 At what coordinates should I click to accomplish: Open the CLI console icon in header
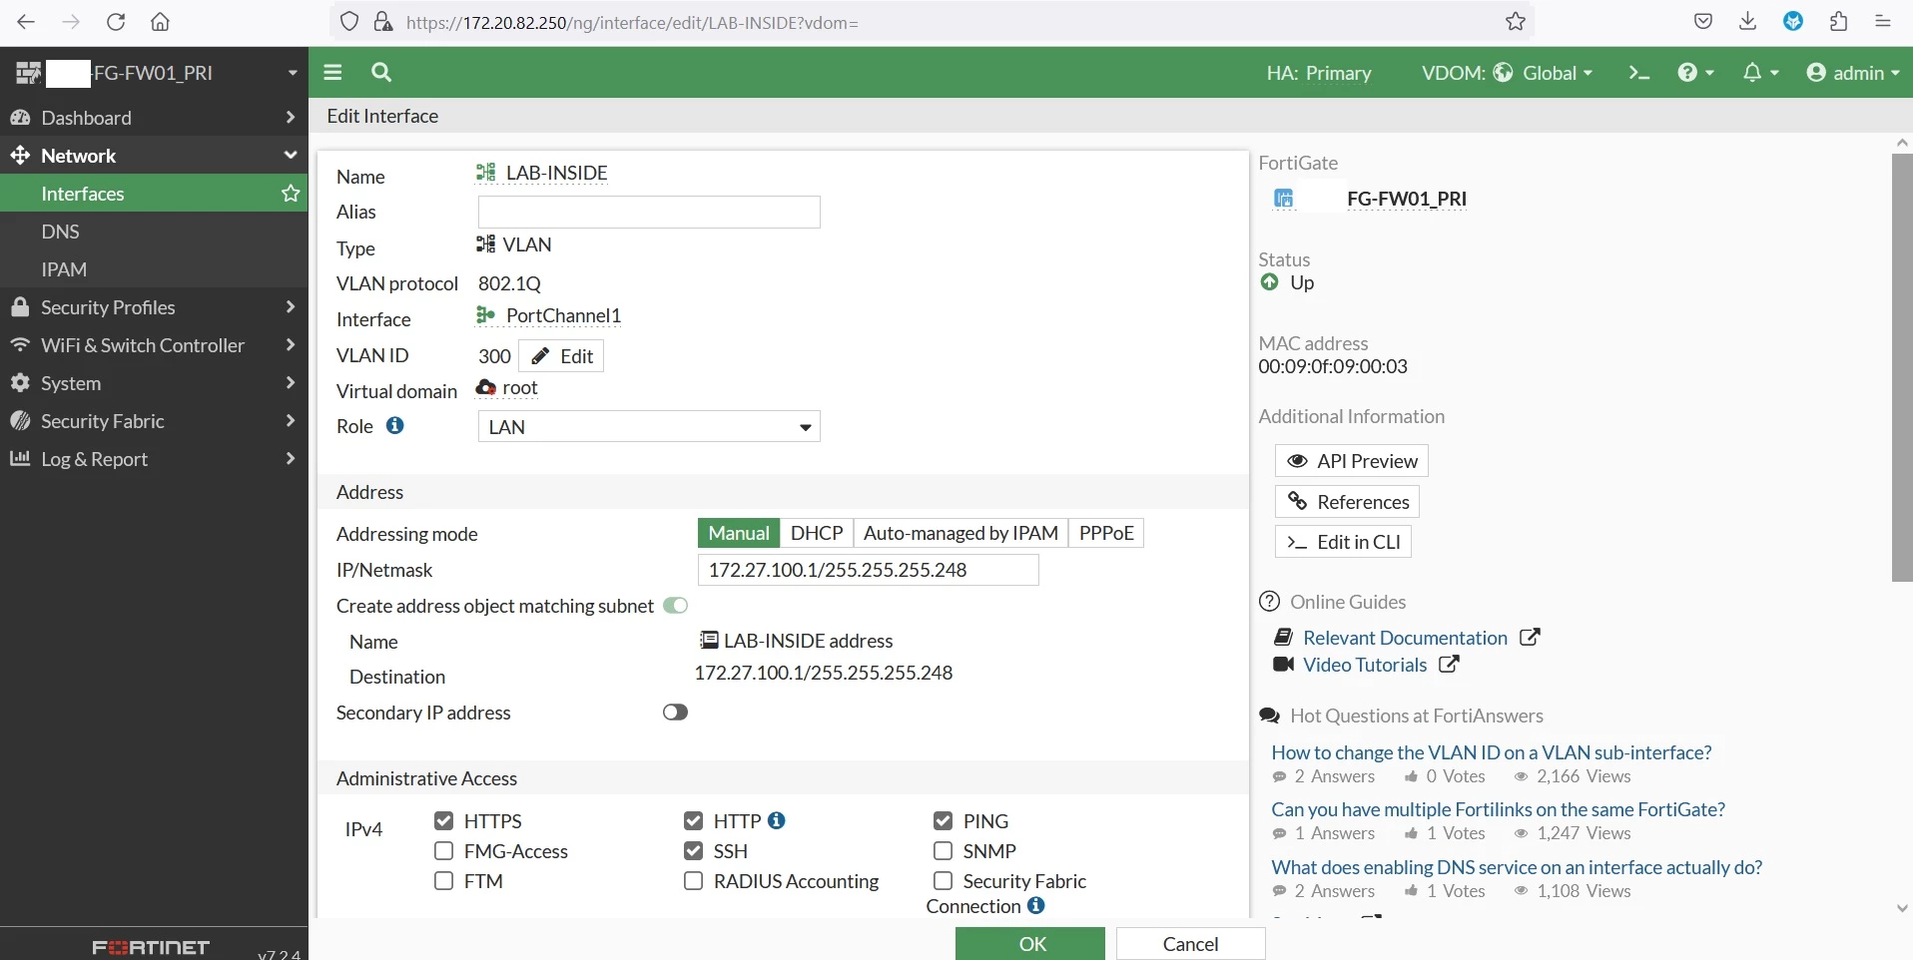[1639, 73]
